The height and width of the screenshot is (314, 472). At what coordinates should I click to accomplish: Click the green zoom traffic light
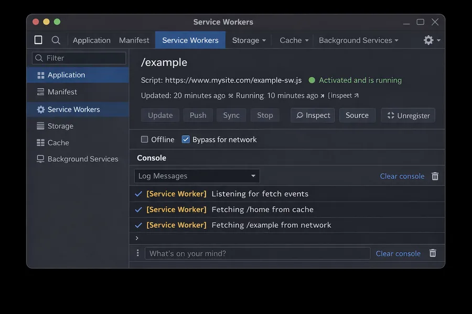pyautogui.click(x=57, y=22)
